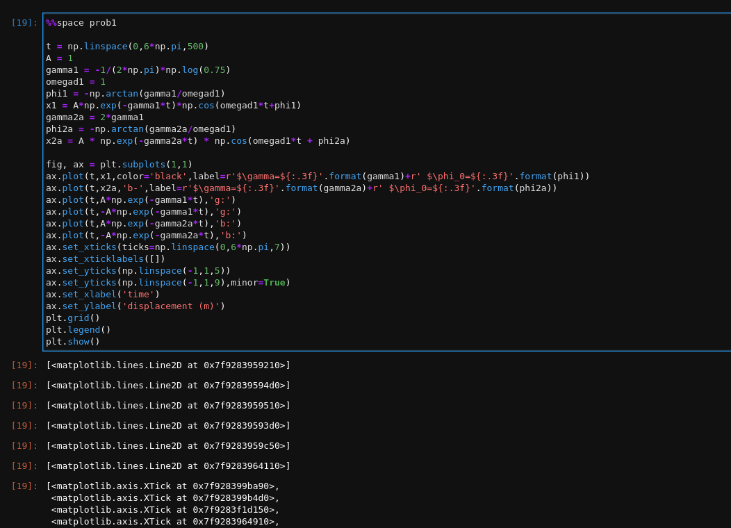Click the 'phi1 = -np.arctan(gamma1/omegad1)' line
This screenshot has height=528, width=731.
[135, 94]
